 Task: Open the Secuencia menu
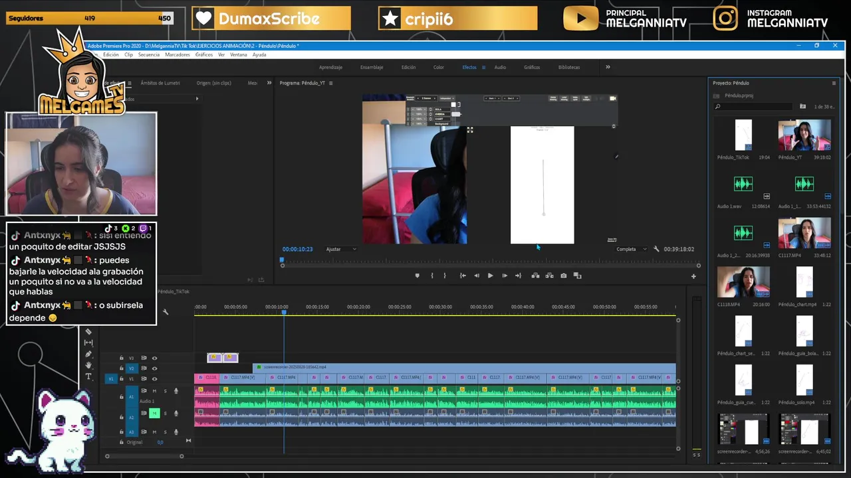click(x=149, y=54)
